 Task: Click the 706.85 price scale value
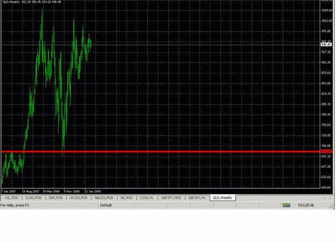(326, 146)
